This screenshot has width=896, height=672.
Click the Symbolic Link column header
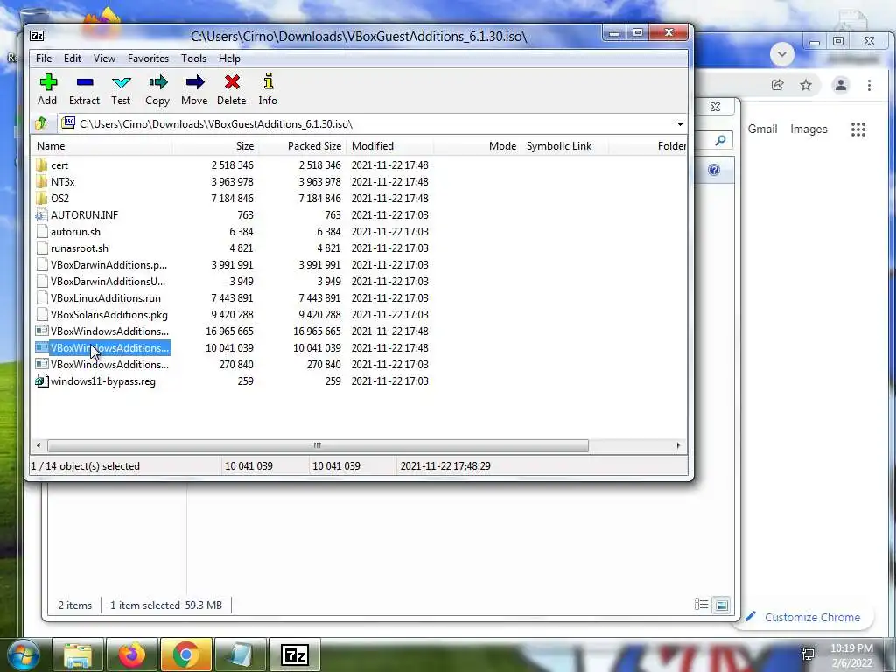click(564, 146)
